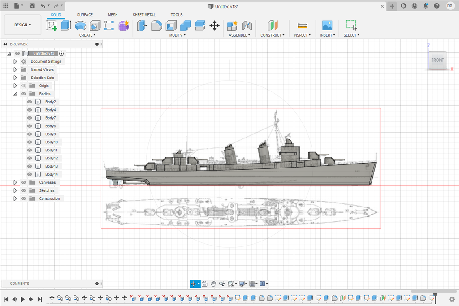Toggle visibility of Body2

(30, 102)
